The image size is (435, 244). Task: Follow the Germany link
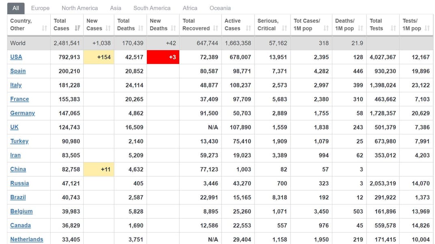[22, 113]
